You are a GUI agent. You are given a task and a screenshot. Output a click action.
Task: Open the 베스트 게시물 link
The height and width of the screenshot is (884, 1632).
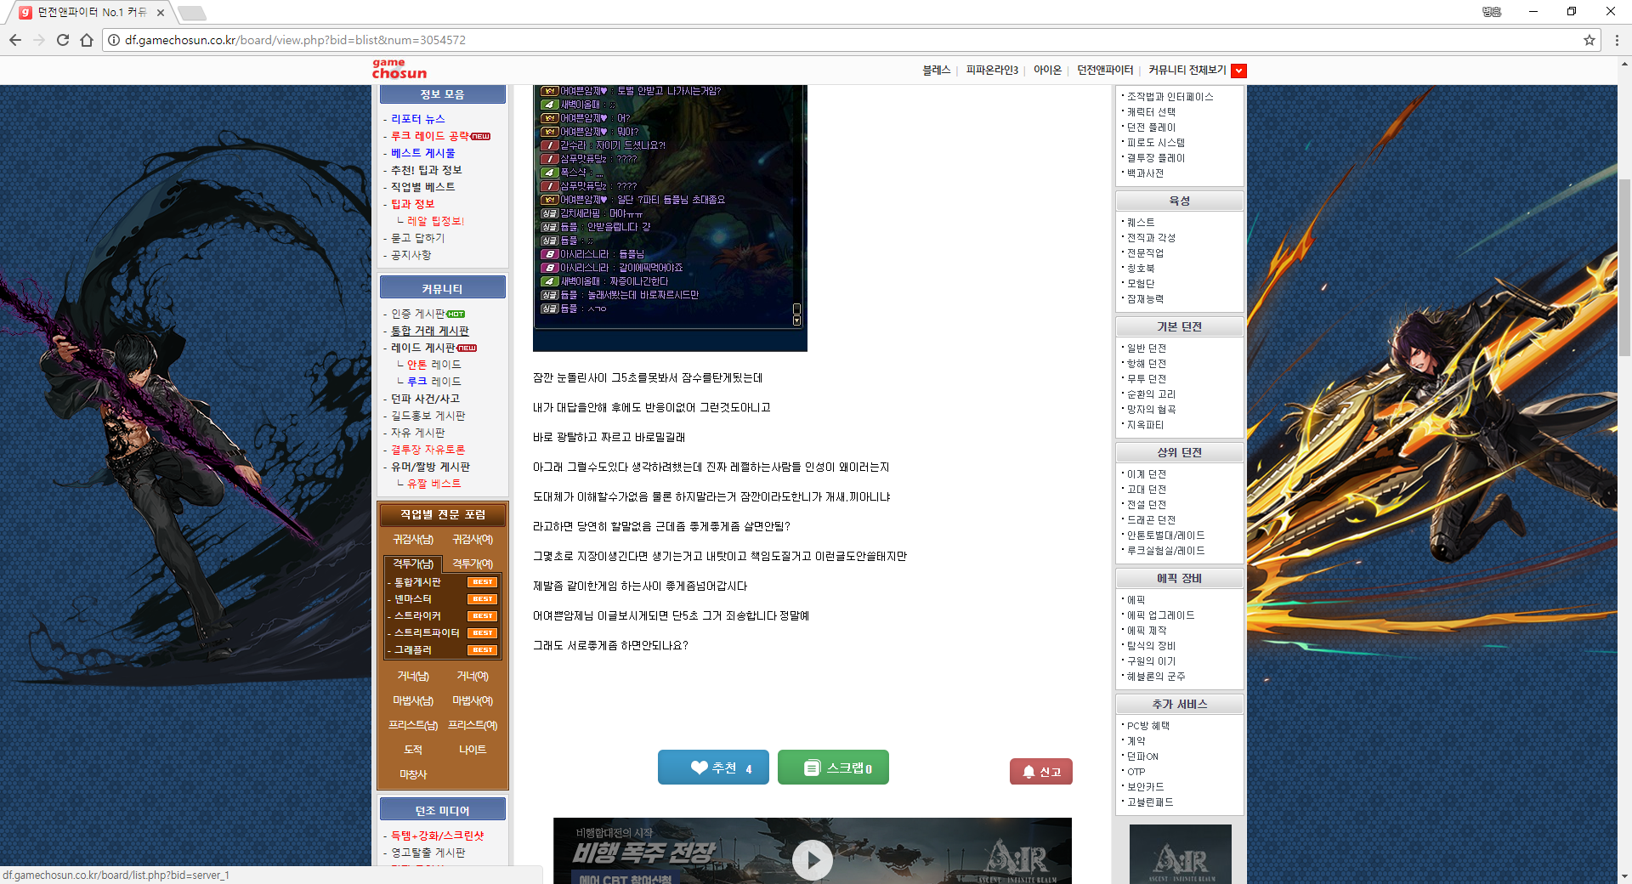[422, 153]
